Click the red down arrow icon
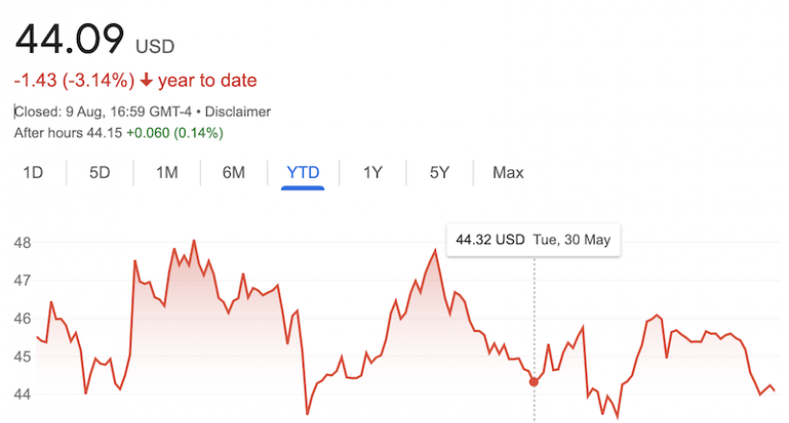This screenshot has height=423, width=789. pyautogui.click(x=146, y=80)
